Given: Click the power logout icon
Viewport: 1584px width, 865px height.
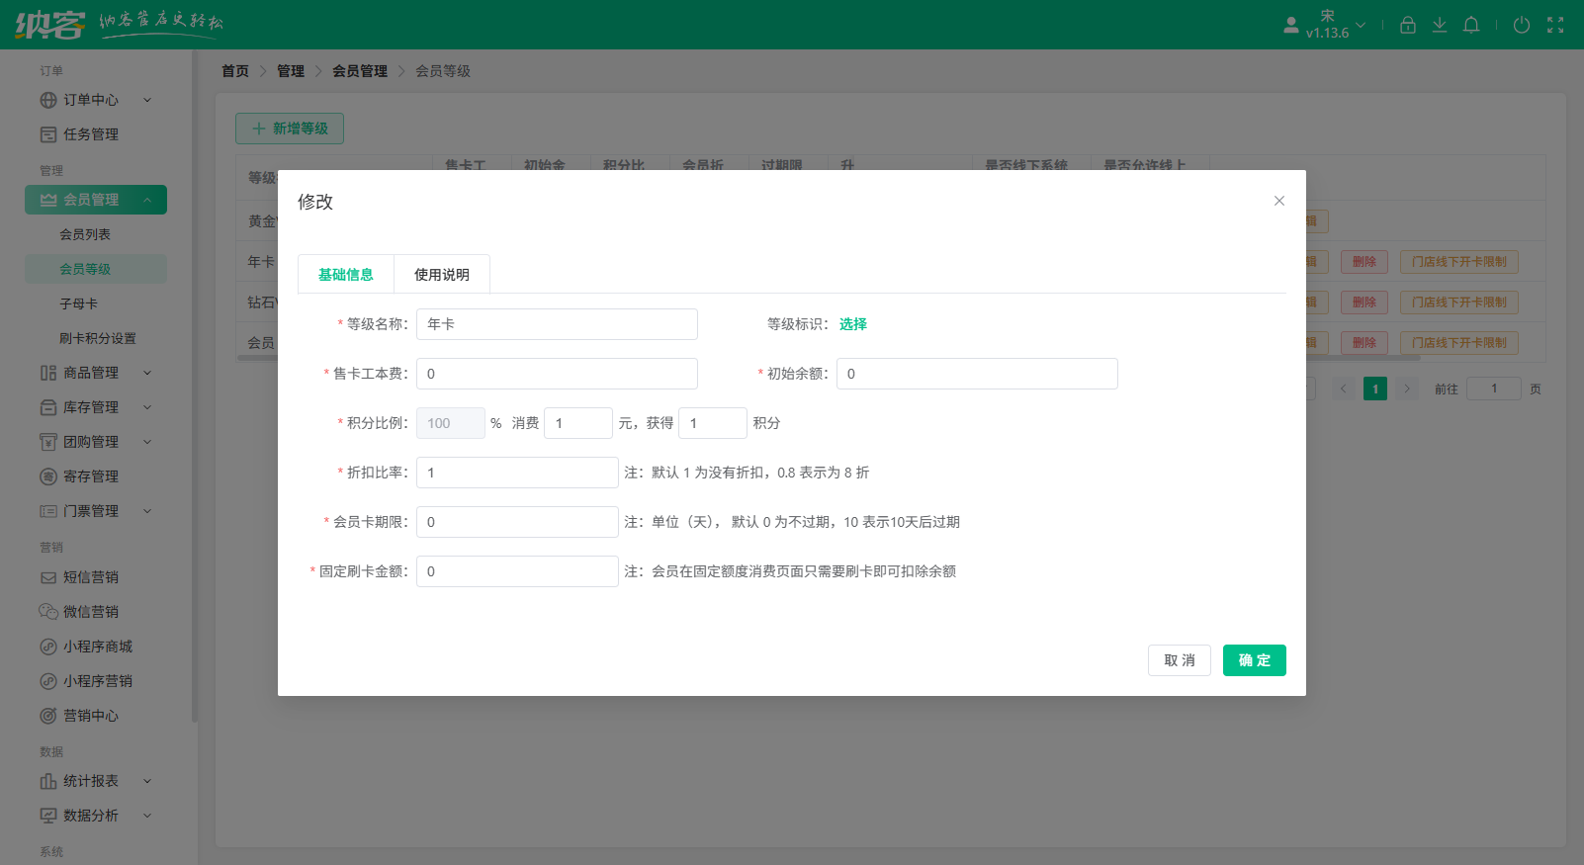Looking at the screenshot, I should [1522, 25].
